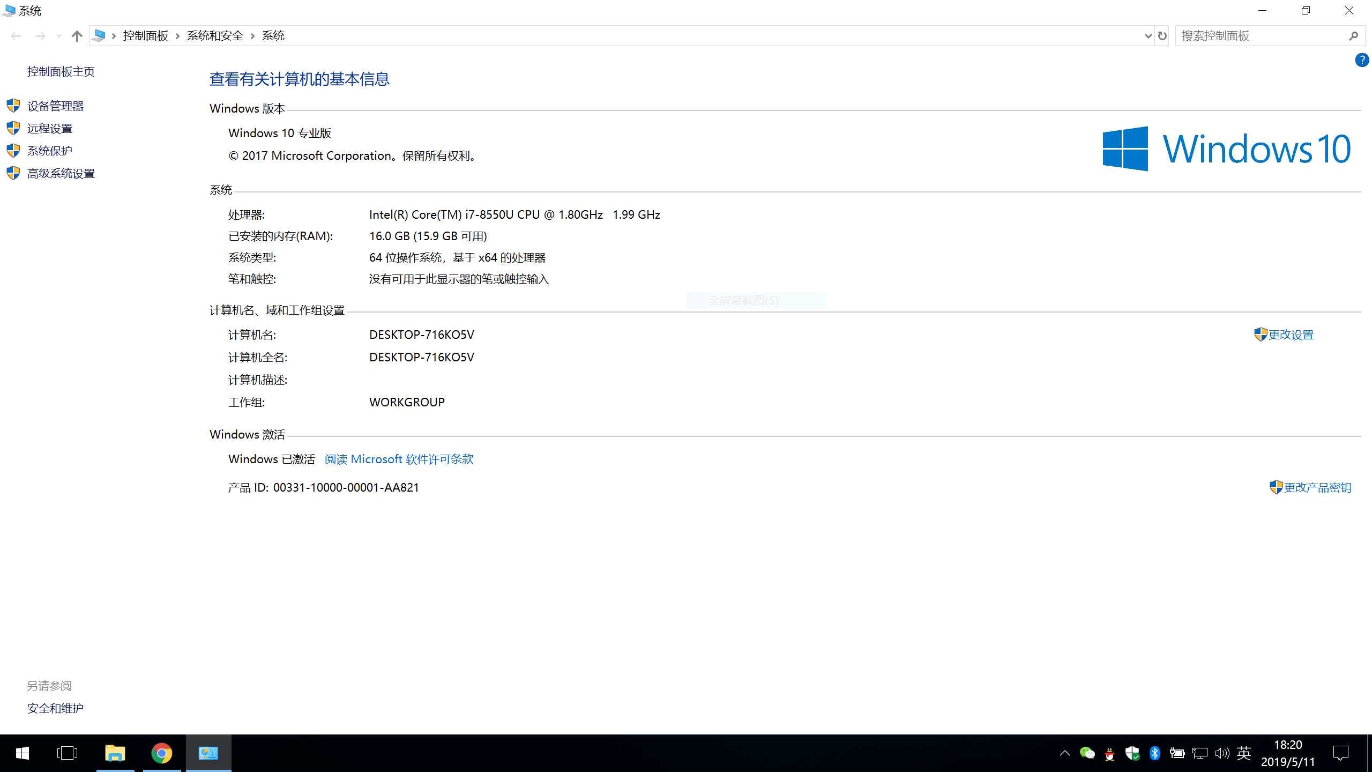1372x772 pixels.
Task: Open clock showing 18:20
Action: tap(1288, 753)
